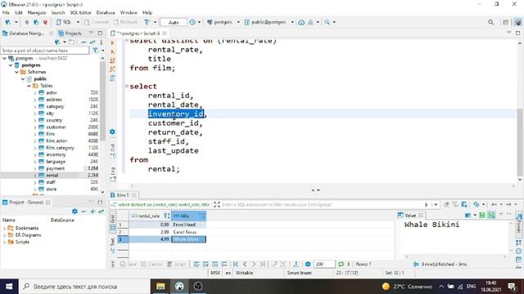The image size is (524, 294).
Task: Go to first row navigation icon
Action: point(236,265)
